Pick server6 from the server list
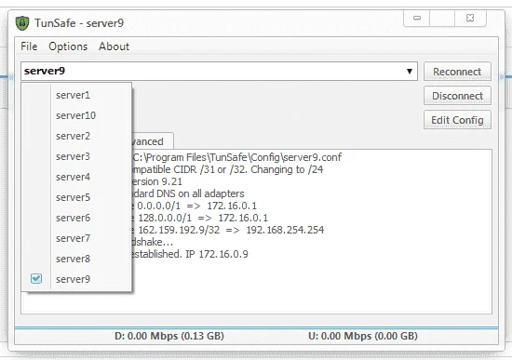 tap(76, 218)
